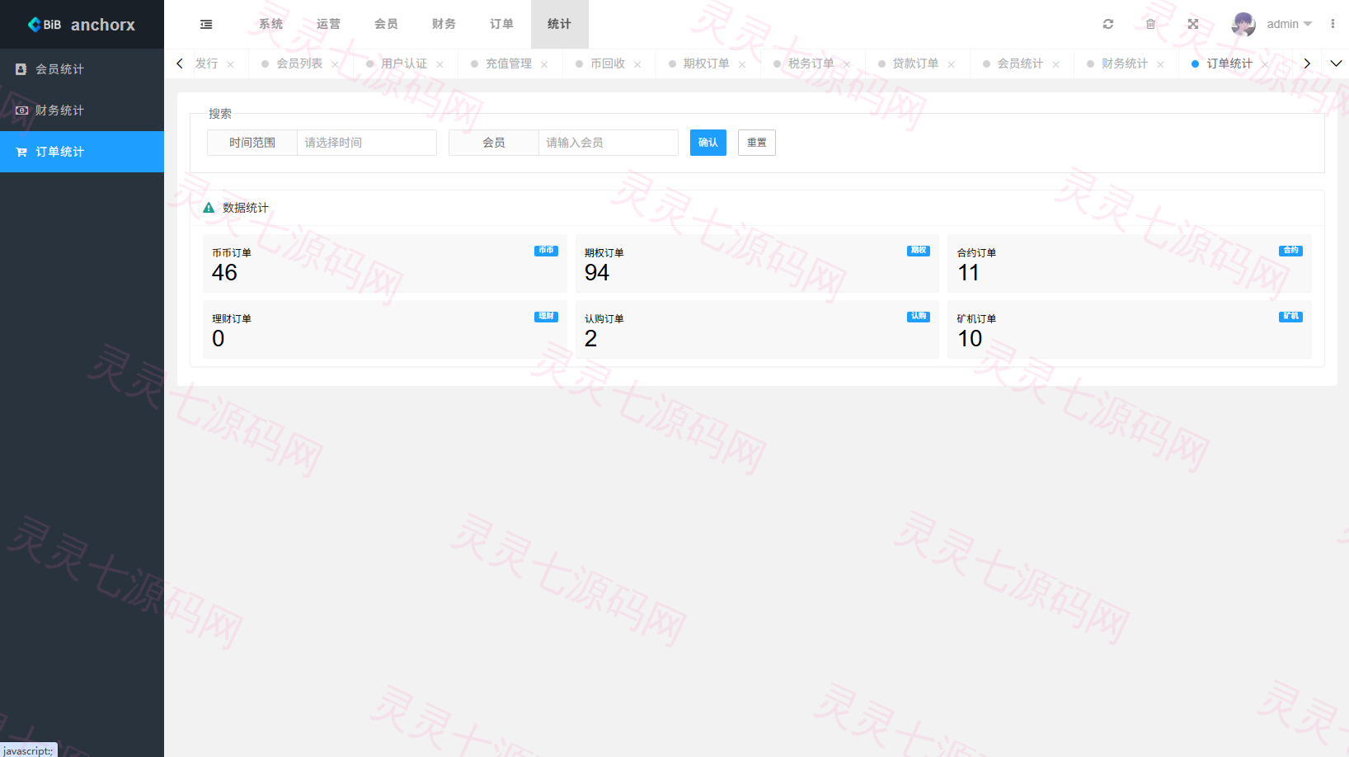Switch to the 财务统计 tab
Image resolution: width=1349 pixels, height=757 pixels.
click(x=1125, y=63)
